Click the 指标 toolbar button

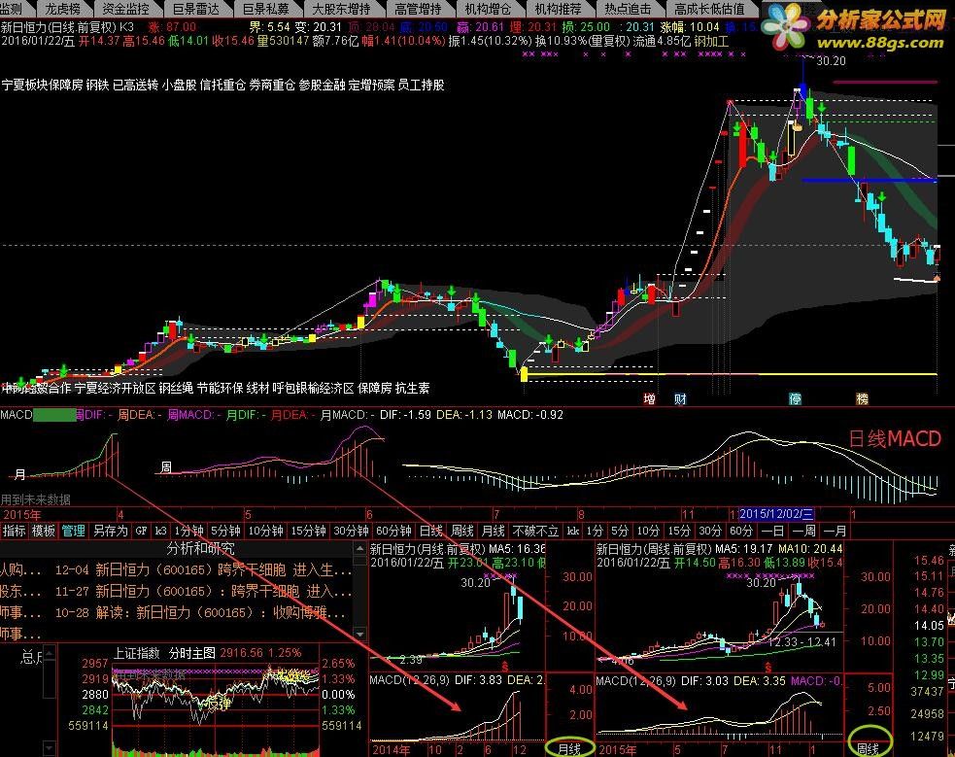click(14, 531)
